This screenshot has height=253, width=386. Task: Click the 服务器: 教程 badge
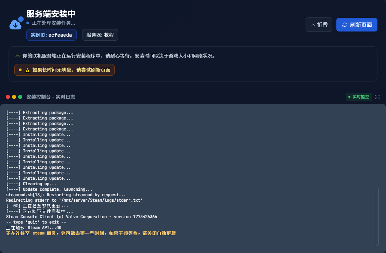point(100,35)
